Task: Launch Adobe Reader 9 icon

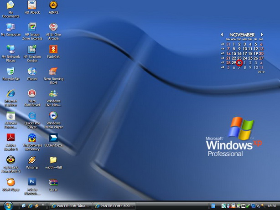Action: [x=10, y=138]
